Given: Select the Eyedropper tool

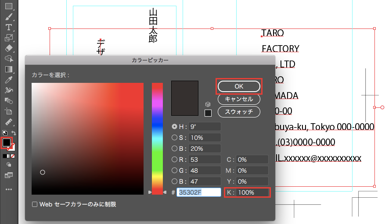Looking at the screenshot, I should 8,79.
